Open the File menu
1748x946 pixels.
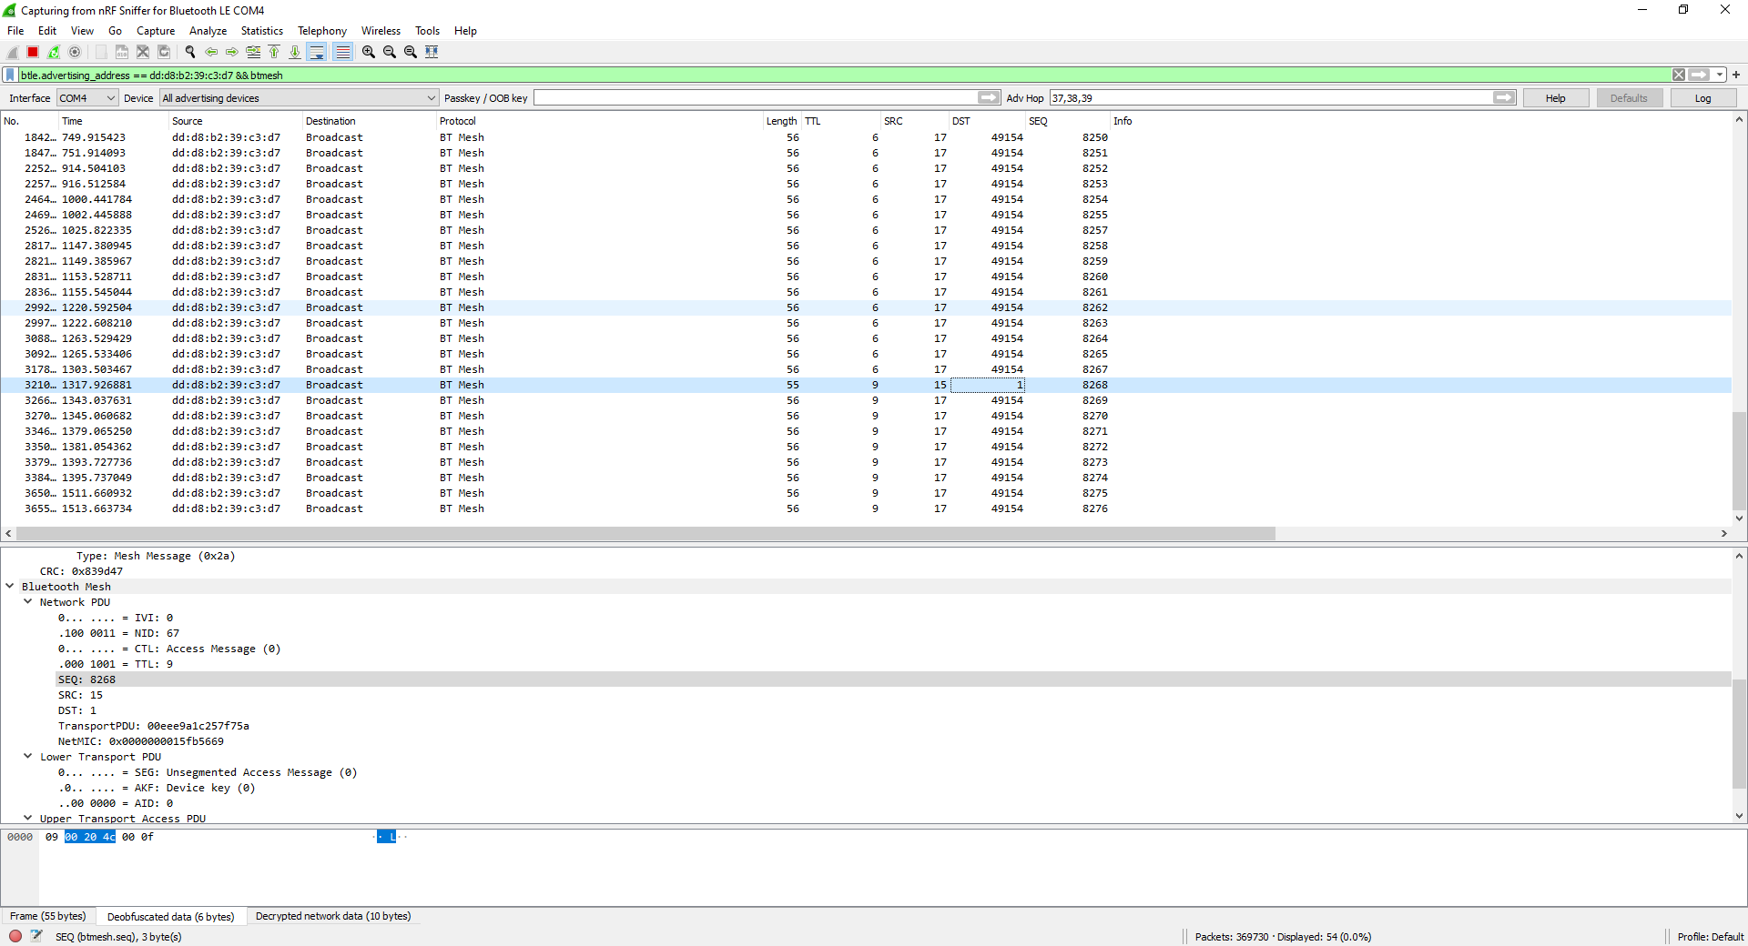pyautogui.click(x=15, y=30)
